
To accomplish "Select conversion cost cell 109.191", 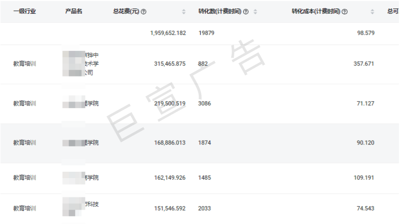I will [x=364, y=178].
